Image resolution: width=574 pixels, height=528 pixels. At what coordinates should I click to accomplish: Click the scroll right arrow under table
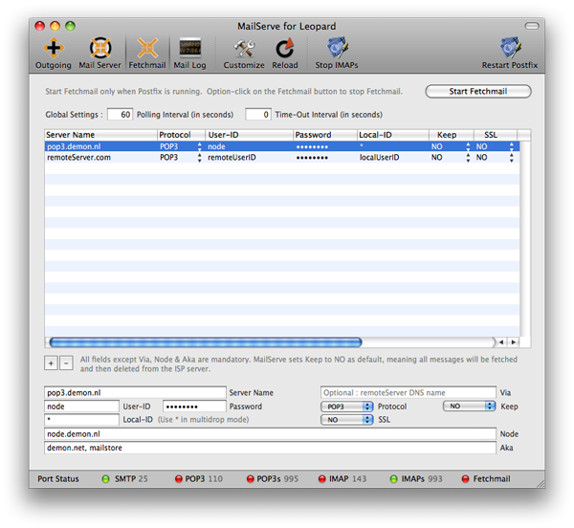pyautogui.click(x=513, y=342)
